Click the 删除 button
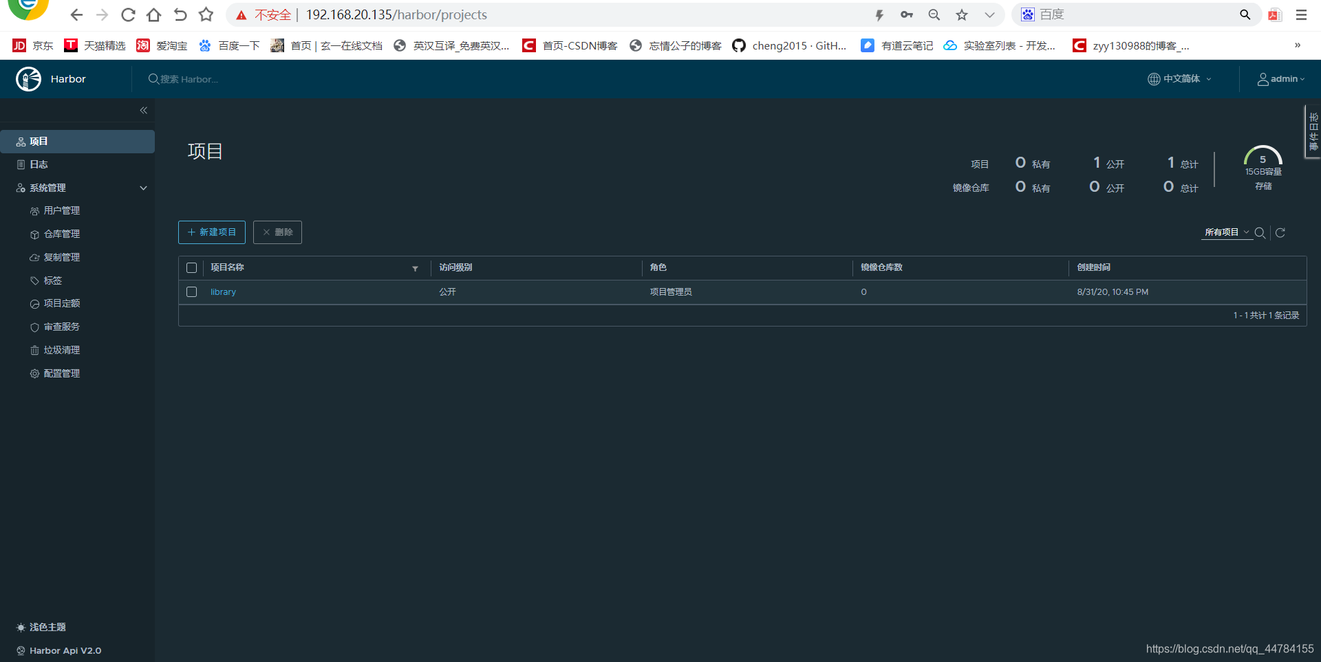The width and height of the screenshot is (1321, 662). click(x=277, y=232)
